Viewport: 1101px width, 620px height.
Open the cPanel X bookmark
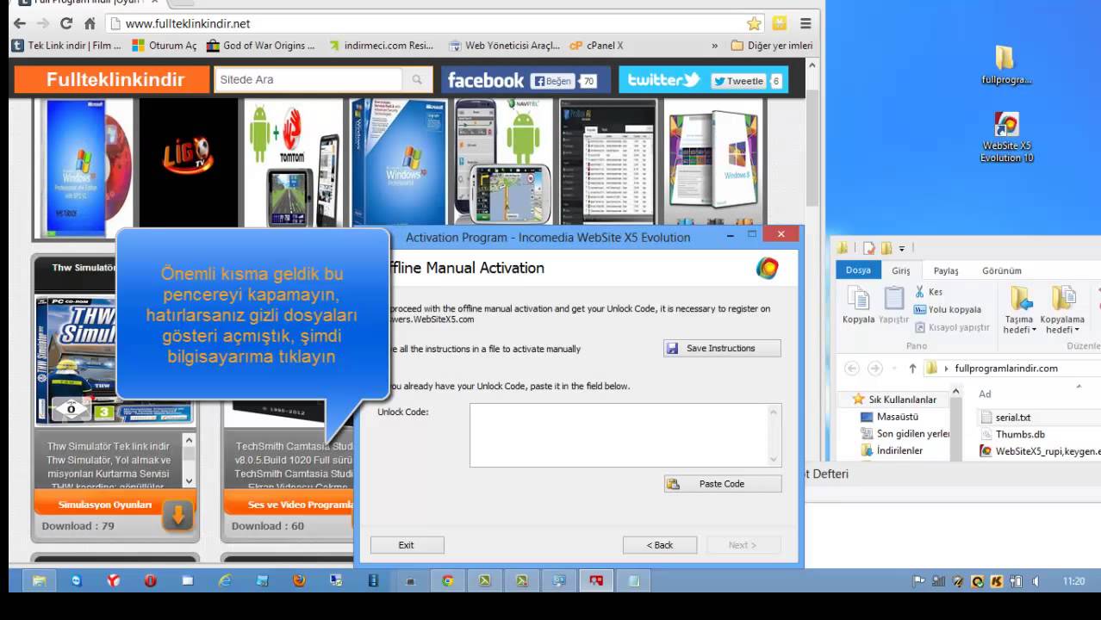coord(597,46)
